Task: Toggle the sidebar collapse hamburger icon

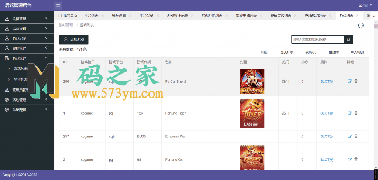Action: 58,6
